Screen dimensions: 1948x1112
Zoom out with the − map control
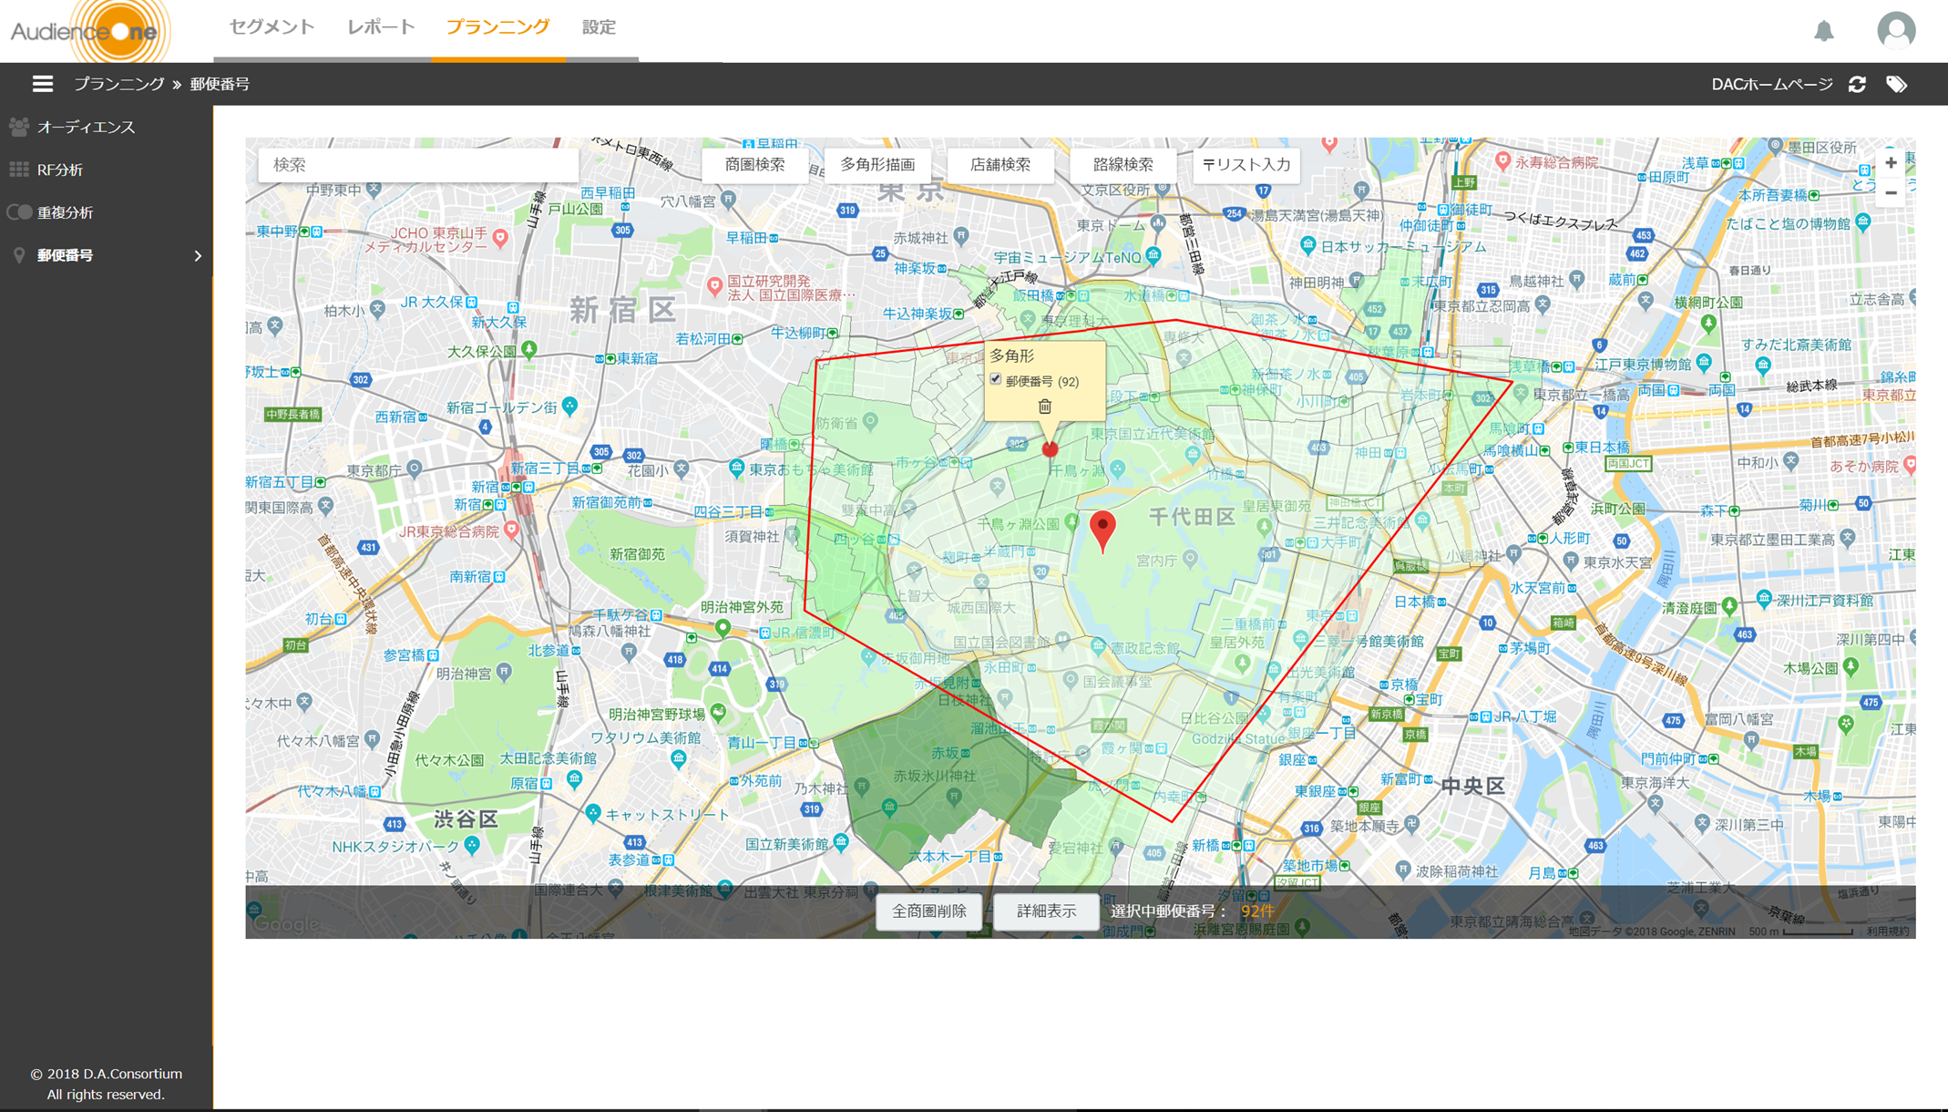pos(1892,194)
